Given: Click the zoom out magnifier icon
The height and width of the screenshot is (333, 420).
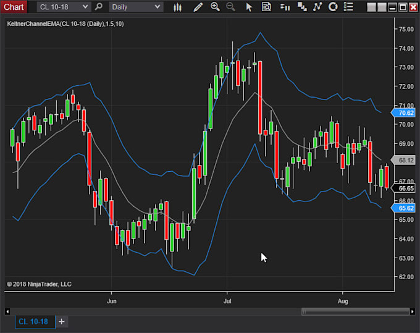Looking at the screenshot, I should pyautogui.click(x=230, y=7).
